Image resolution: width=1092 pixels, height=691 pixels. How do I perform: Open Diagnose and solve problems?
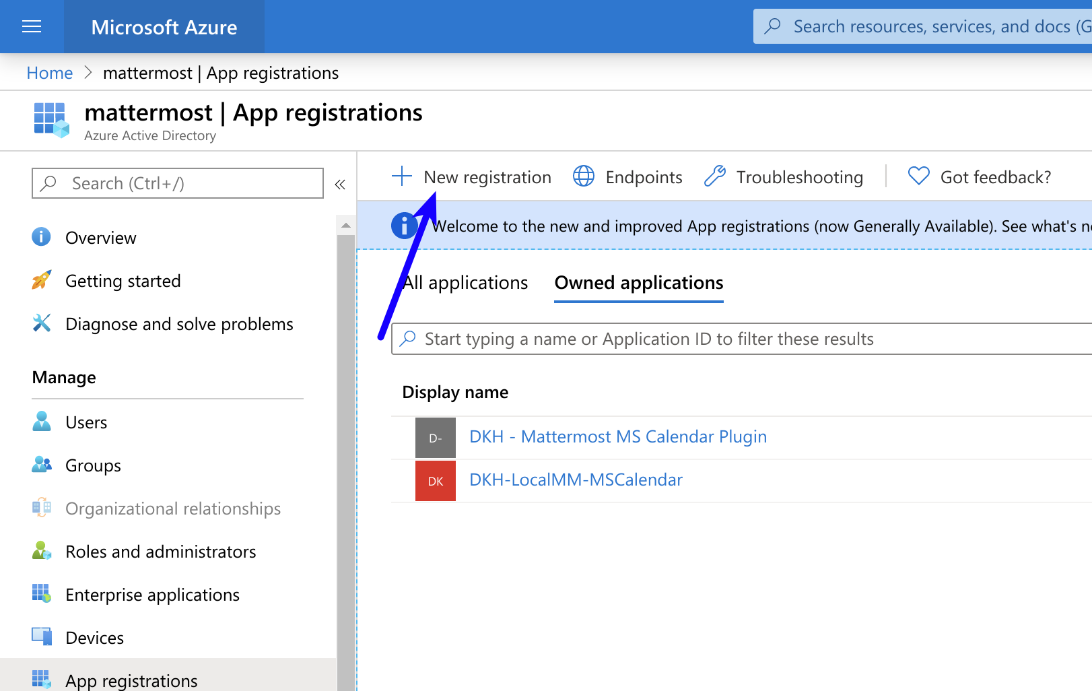(x=179, y=324)
